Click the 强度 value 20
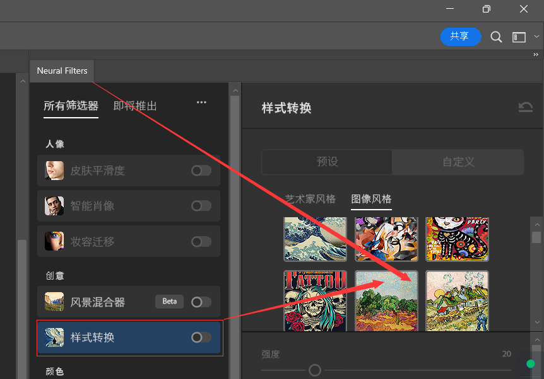The image size is (544, 379). [507, 354]
